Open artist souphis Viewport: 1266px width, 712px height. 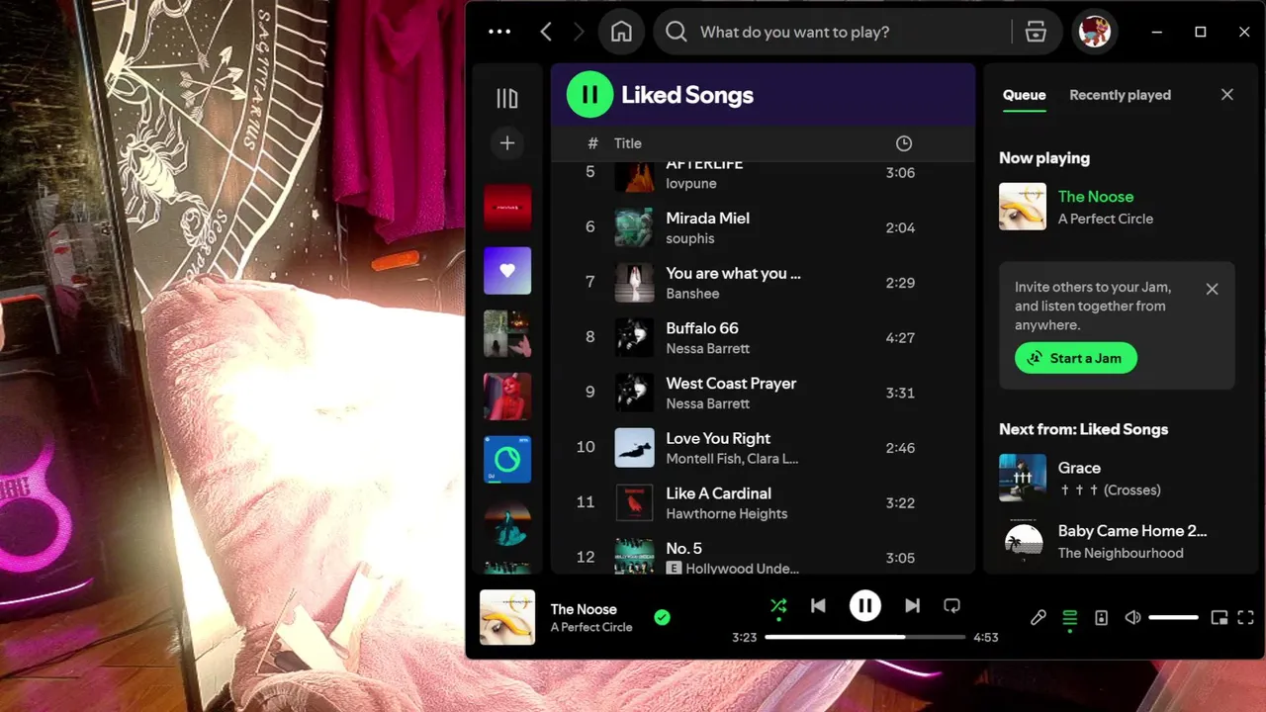(x=690, y=238)
